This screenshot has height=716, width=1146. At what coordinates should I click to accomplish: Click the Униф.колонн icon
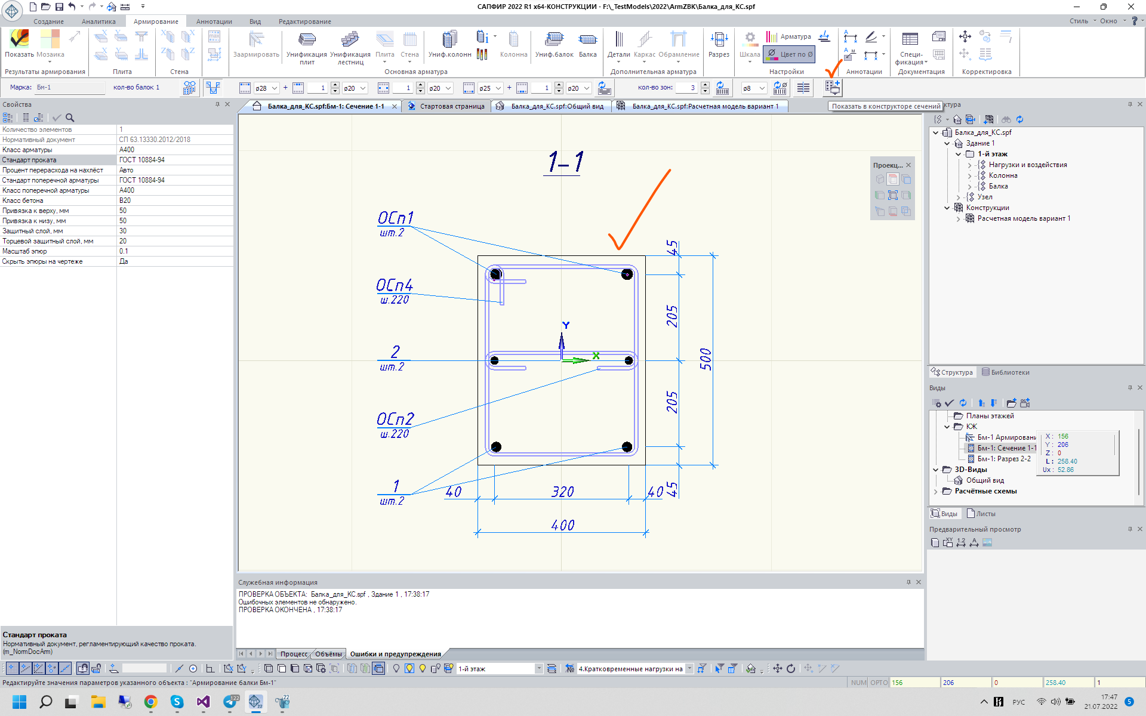(x=449, y=45)
